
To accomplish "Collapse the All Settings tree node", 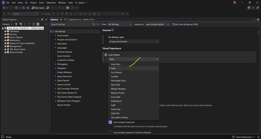I will [53, 31].
